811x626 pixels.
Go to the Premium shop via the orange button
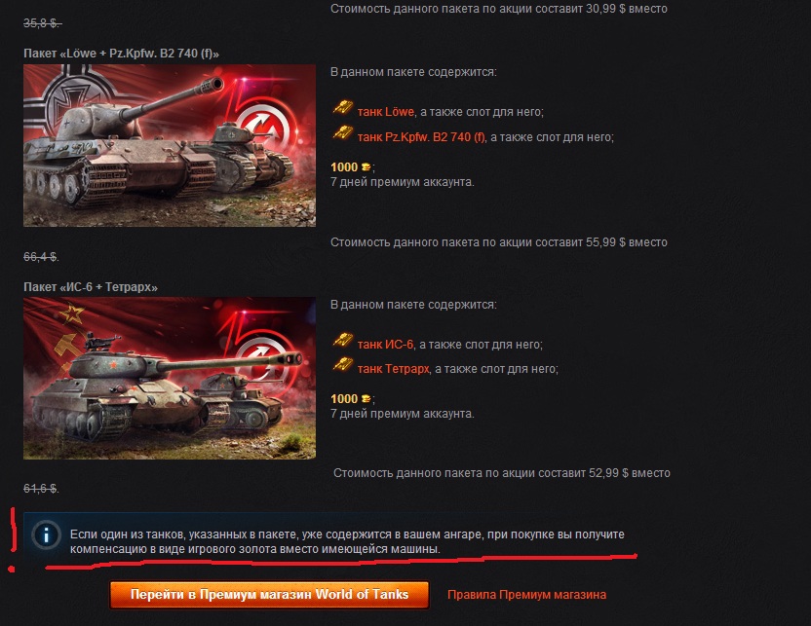click(x=269, y=595)
